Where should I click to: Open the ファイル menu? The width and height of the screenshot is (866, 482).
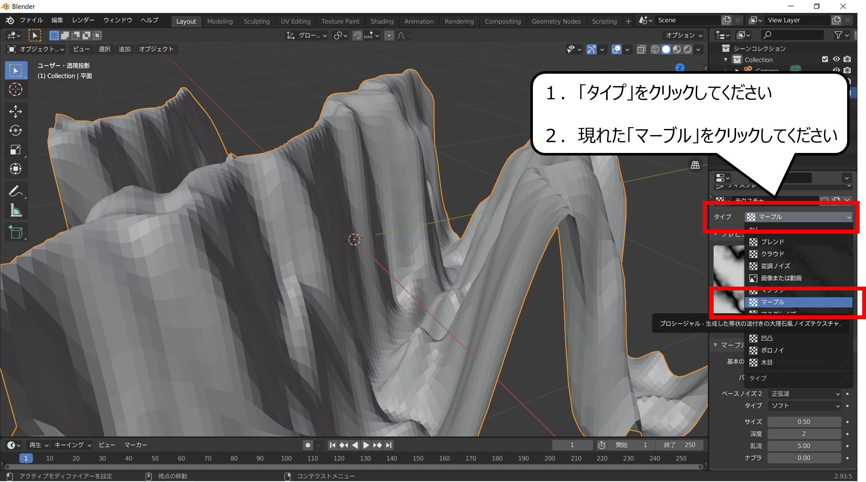(x=31, y=20)
